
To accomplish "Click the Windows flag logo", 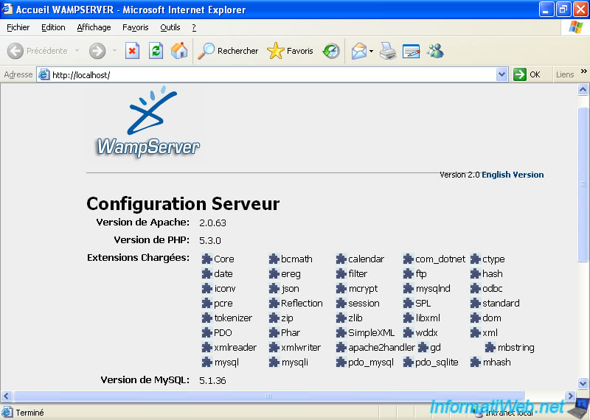I will [x=576, y=27].
